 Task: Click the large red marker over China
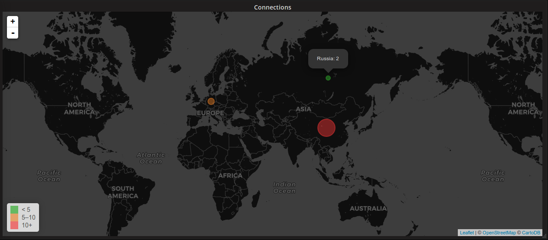tap(326, 128)
